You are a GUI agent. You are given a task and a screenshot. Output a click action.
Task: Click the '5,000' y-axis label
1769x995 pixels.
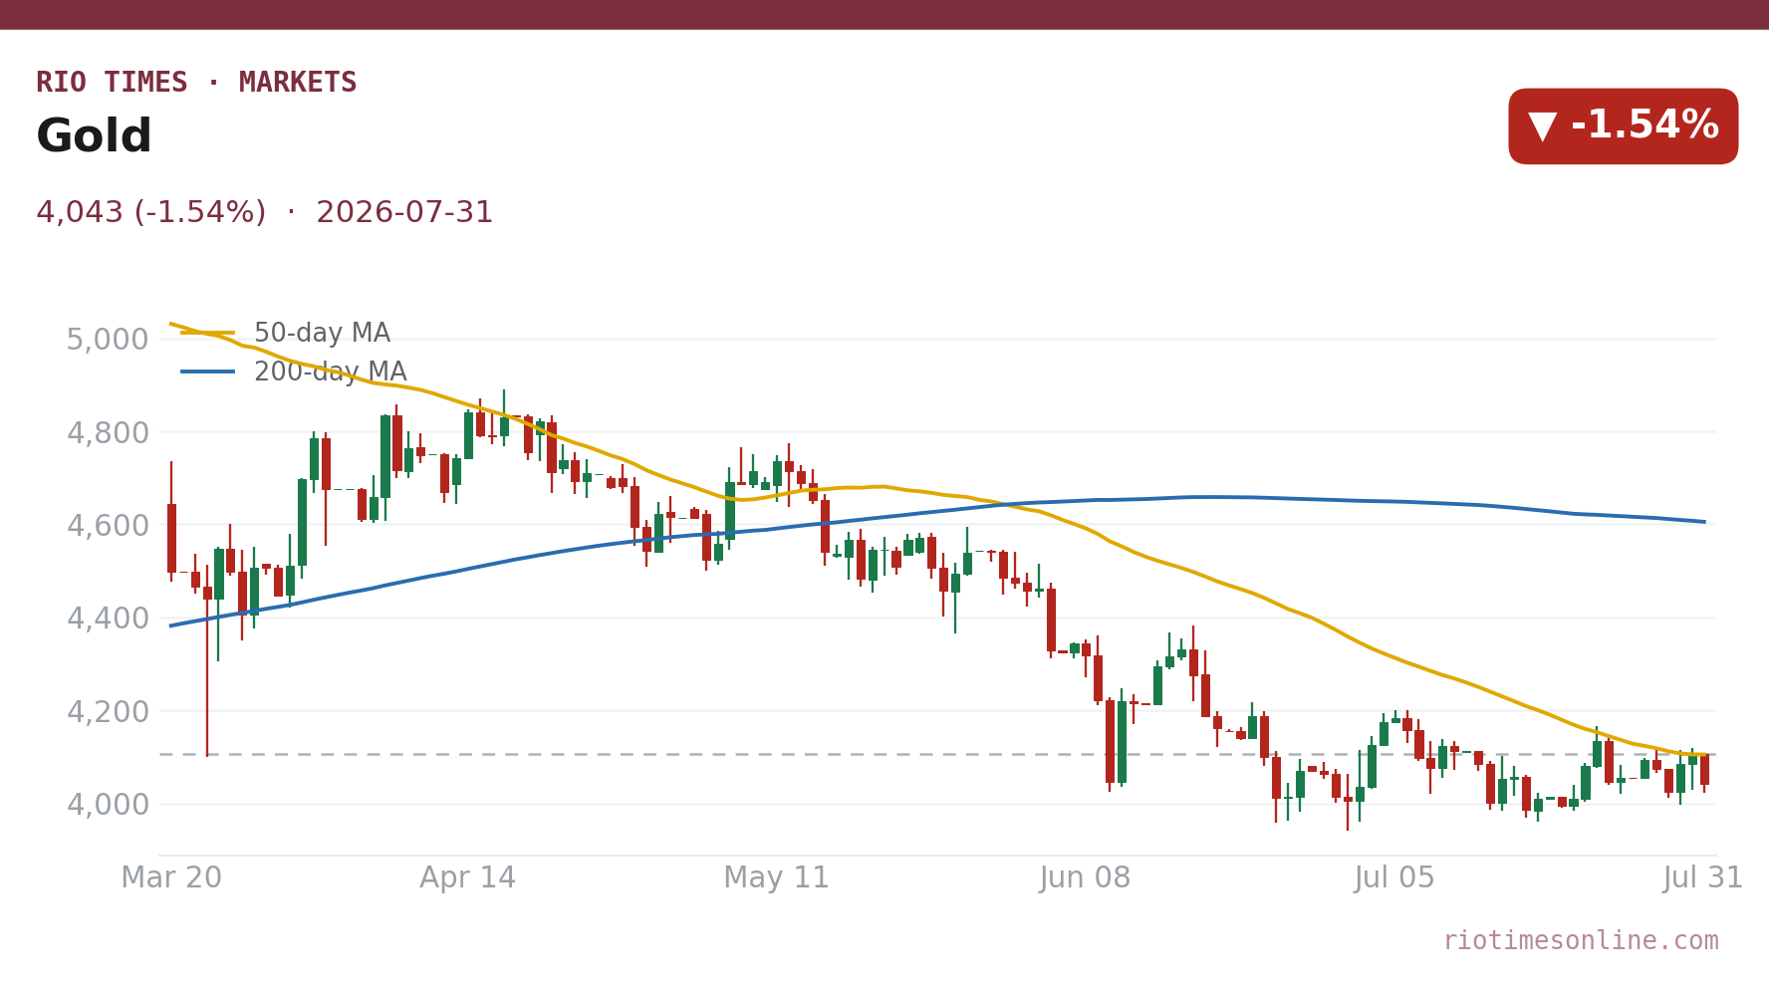(108, 341)
